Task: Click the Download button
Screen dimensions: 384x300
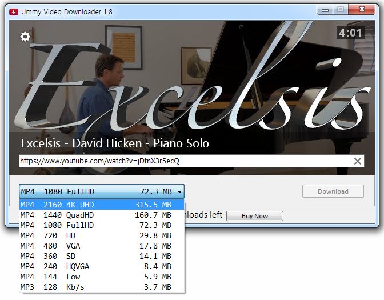Action: click(x=333, y=191)
